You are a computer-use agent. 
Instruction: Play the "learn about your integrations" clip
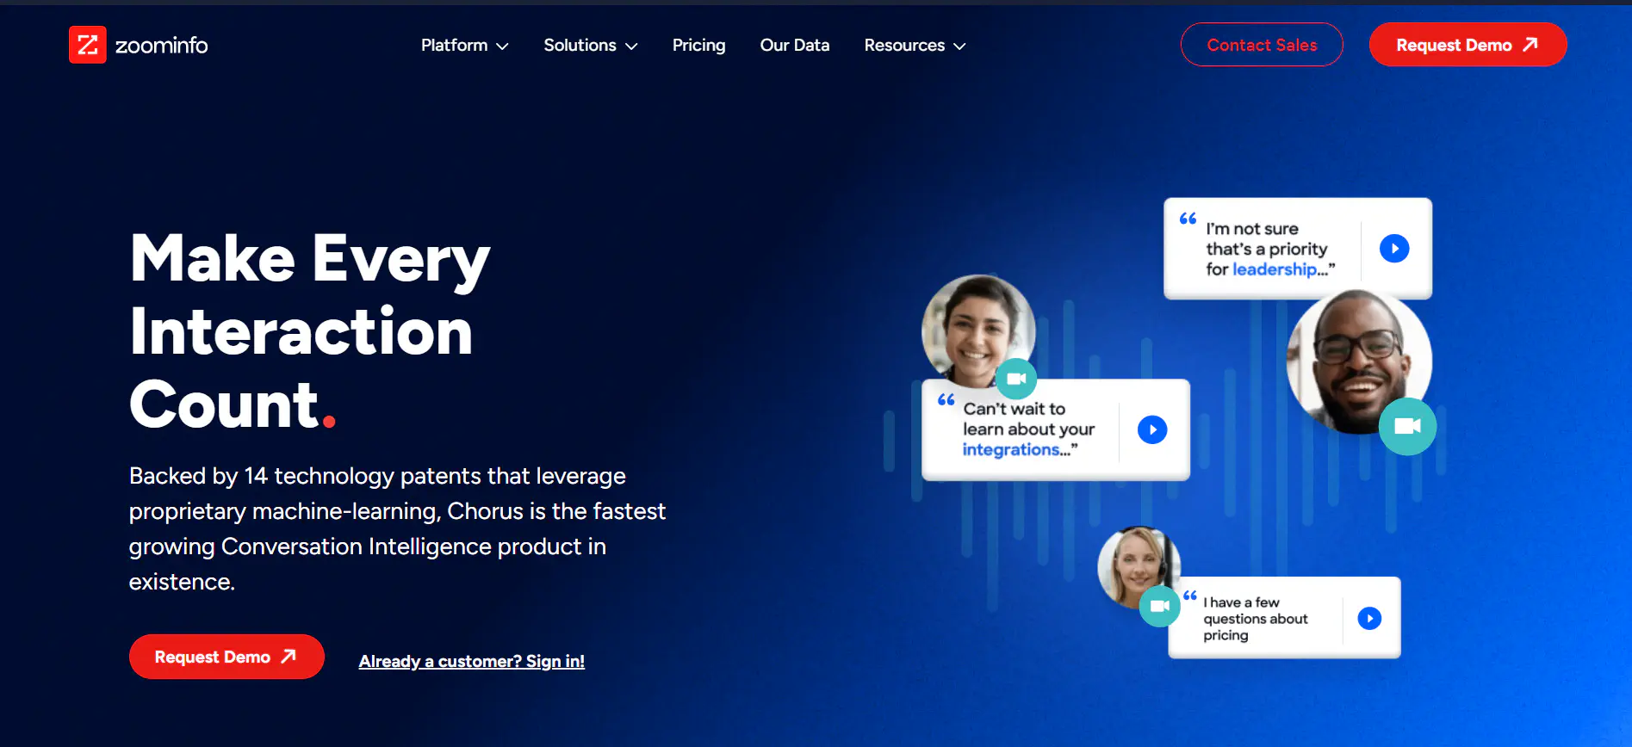(1152, 429)
